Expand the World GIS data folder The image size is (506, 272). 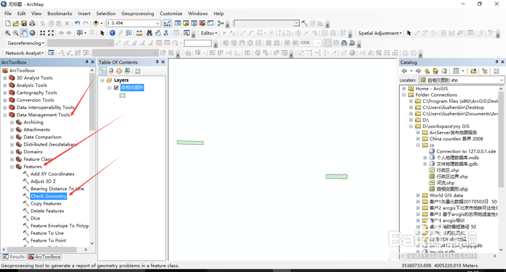[418, 195]
